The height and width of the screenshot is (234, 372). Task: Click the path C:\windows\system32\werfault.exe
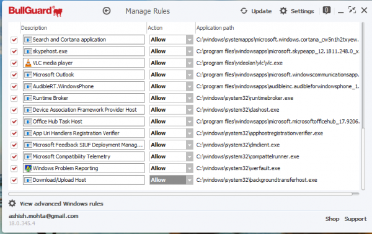[x=238, y=168]
